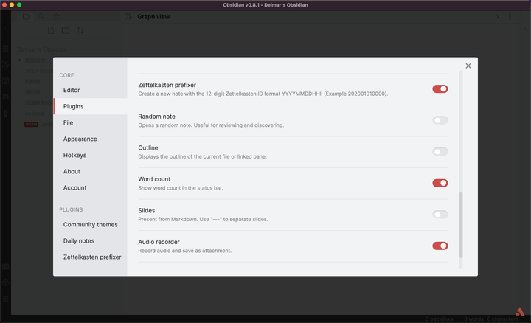Screen dimensions: 531x323
Task: Enable the Slides plugin toggle
Action: point(440,215)
